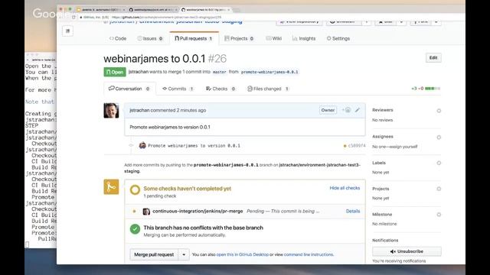Click the yellow merge status icon

[111, 186]
